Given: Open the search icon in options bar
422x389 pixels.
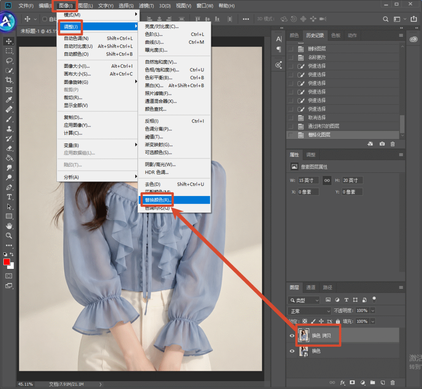Looking at the screenshot, I should point(385,19).
